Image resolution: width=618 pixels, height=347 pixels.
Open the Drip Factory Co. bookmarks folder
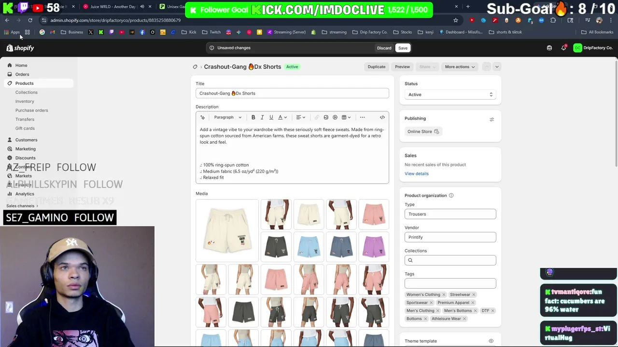click(x=370, y=32)
